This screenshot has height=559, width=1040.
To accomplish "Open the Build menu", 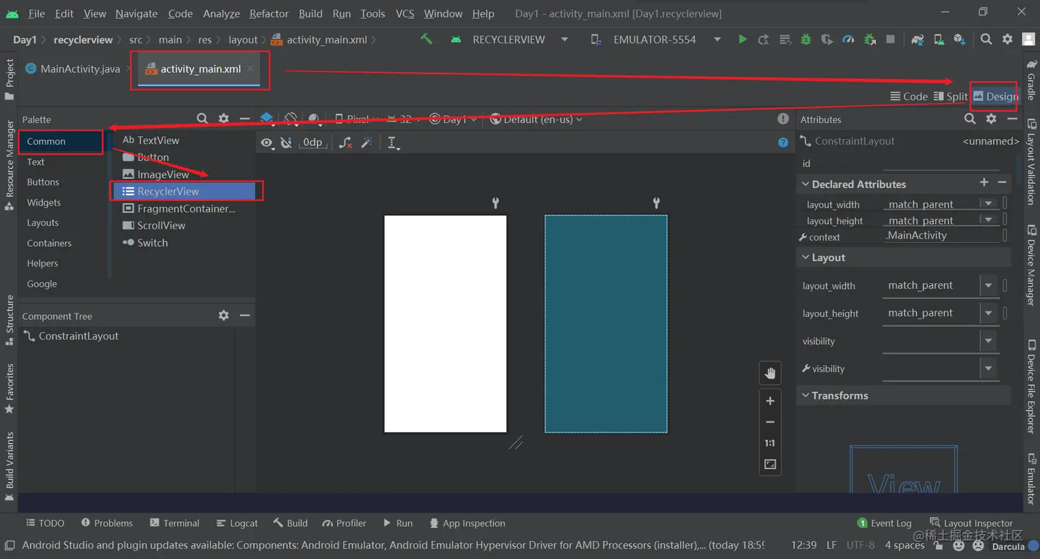I will (x=310, y=14).
